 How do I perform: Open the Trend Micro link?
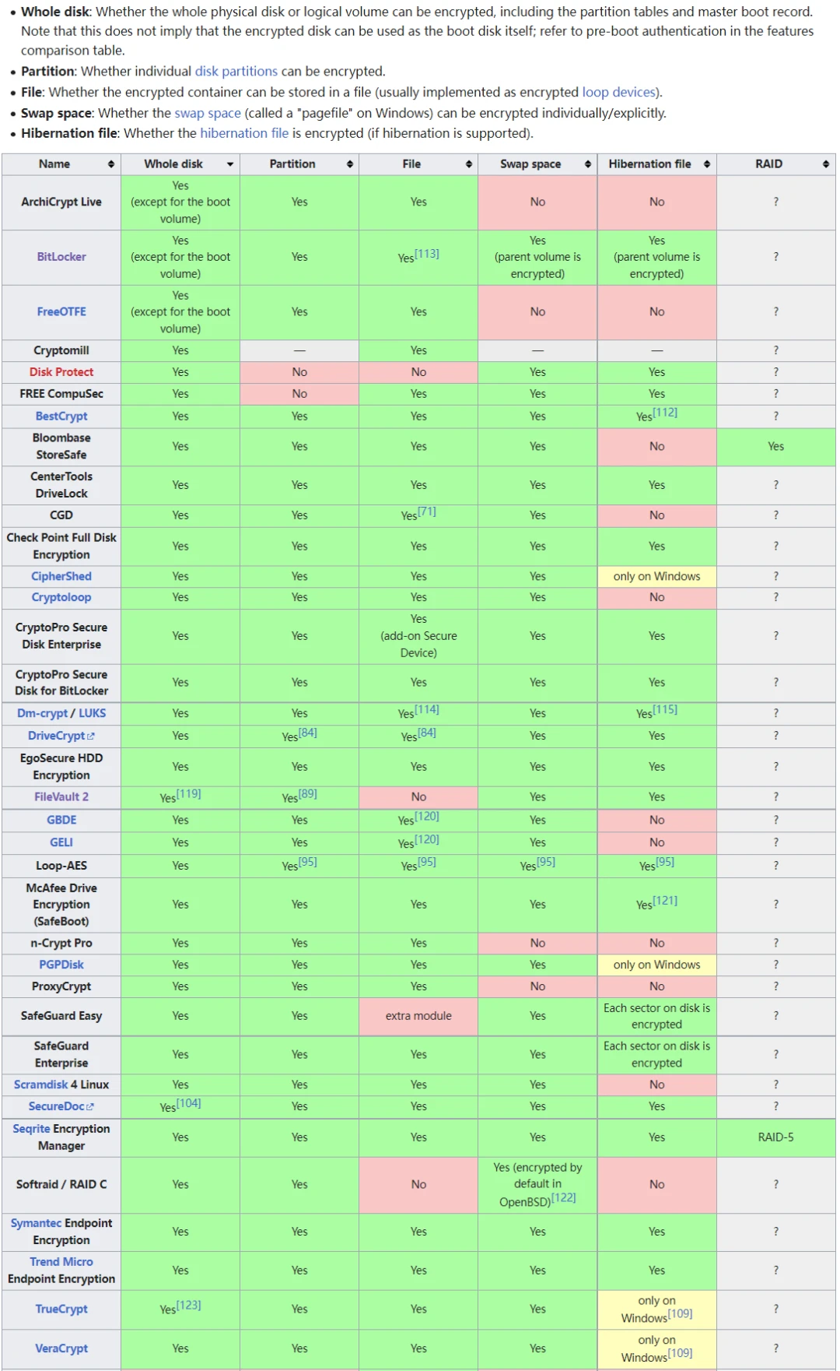[x=61, y=1262]
